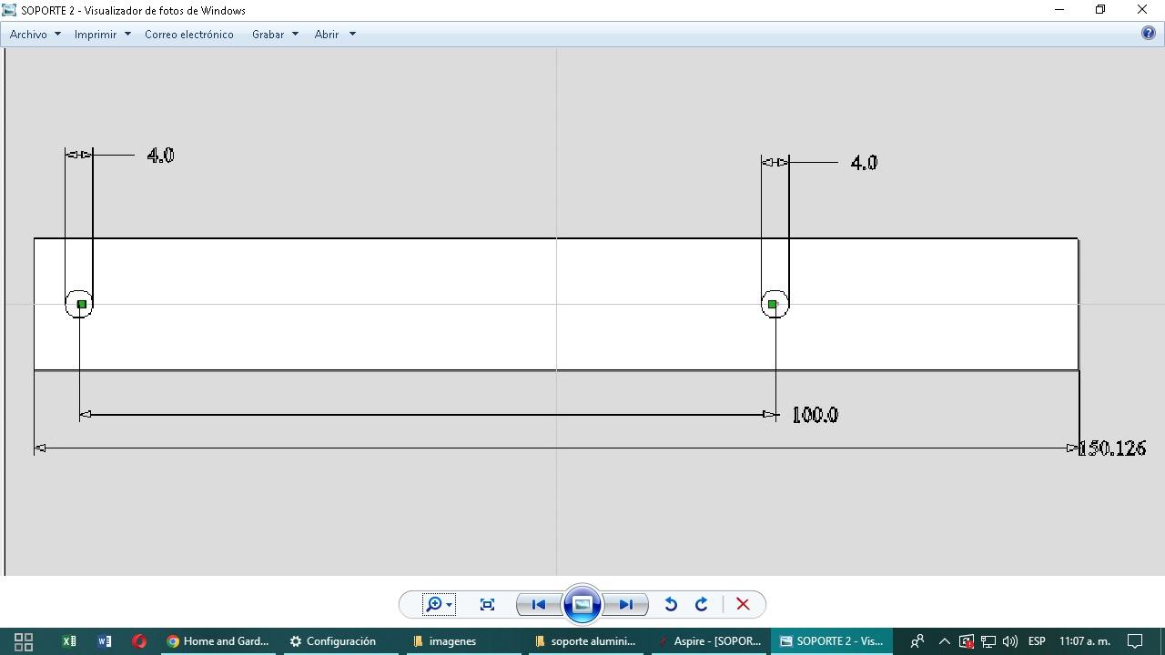
Task: Open the volume speaker tray icon
Action: (1009, 641)
